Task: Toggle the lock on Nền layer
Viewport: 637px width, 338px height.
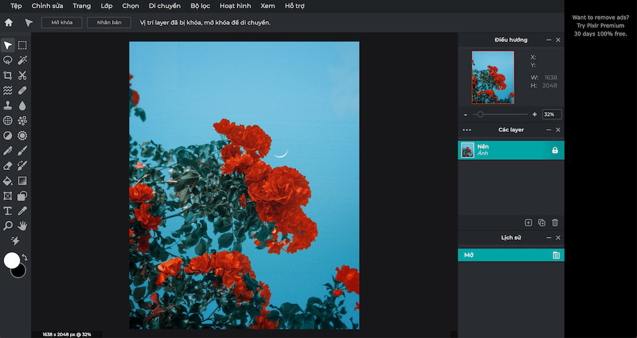Action: (555, 150)
